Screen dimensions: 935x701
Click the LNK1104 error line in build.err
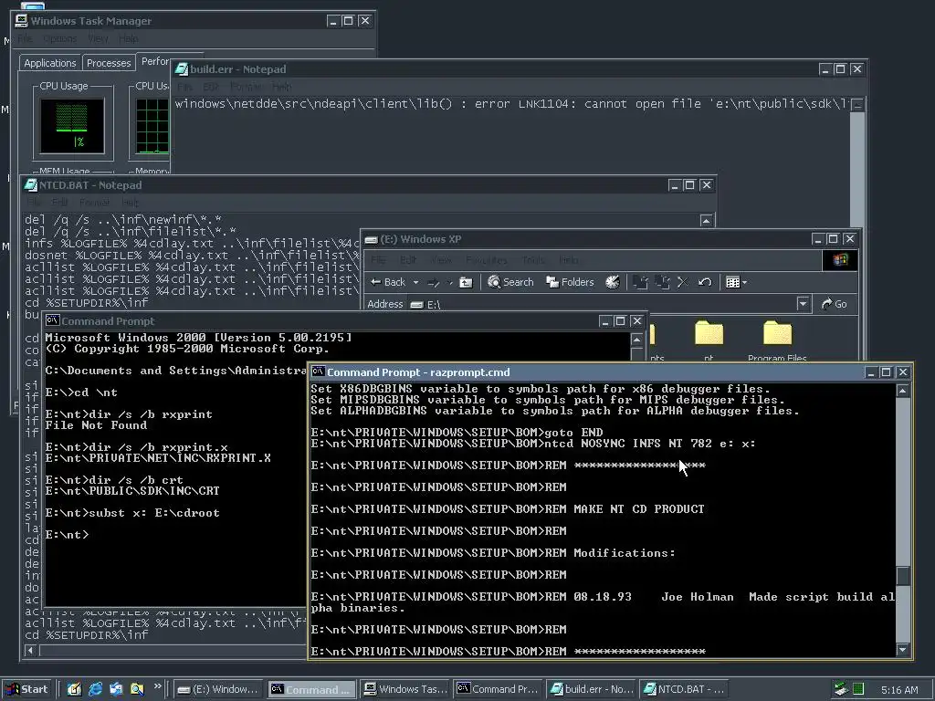(x=511, y=104)
